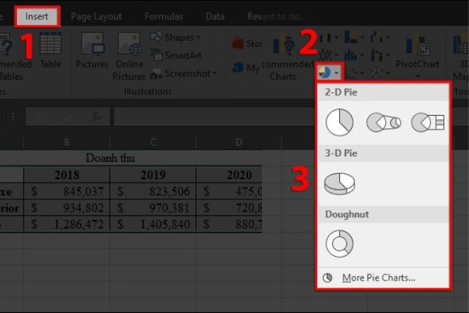
Task: Insert a Table from the ribbon
Action: click(51, 51)
